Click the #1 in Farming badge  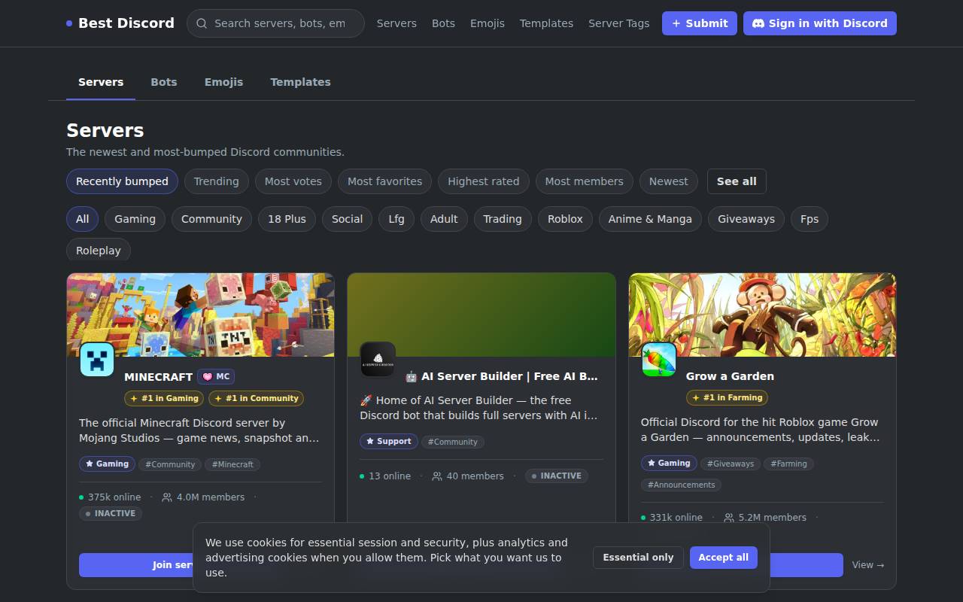[727, 397]
